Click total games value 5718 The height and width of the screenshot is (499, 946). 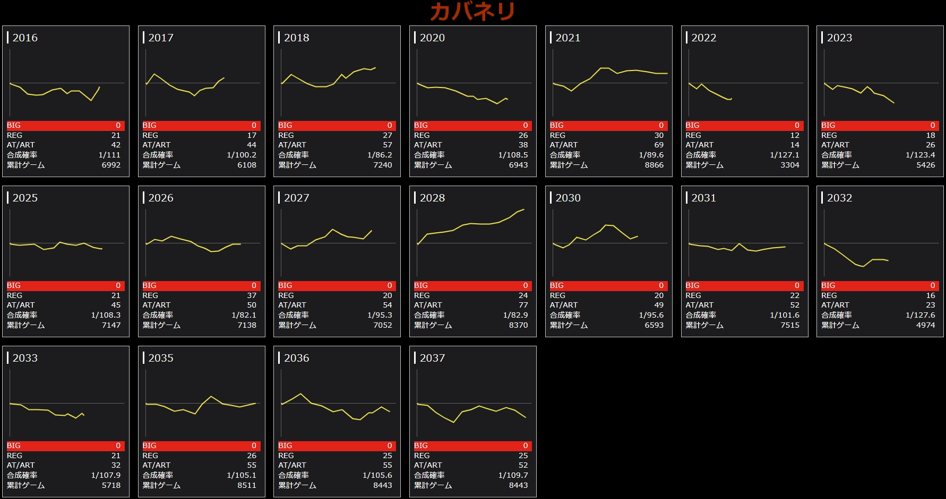pos(111,485)
